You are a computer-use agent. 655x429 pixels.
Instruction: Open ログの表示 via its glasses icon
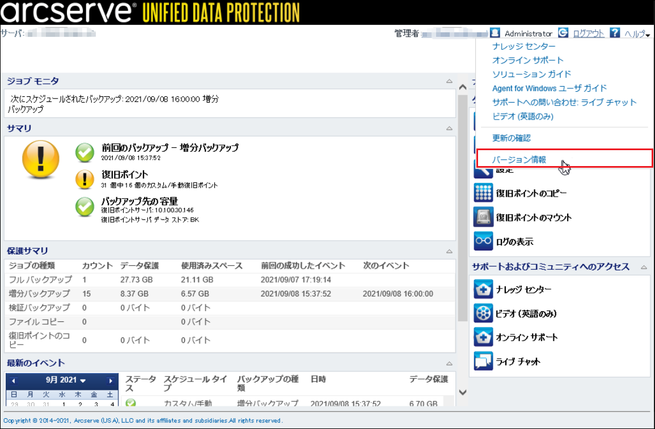[483, 241]
